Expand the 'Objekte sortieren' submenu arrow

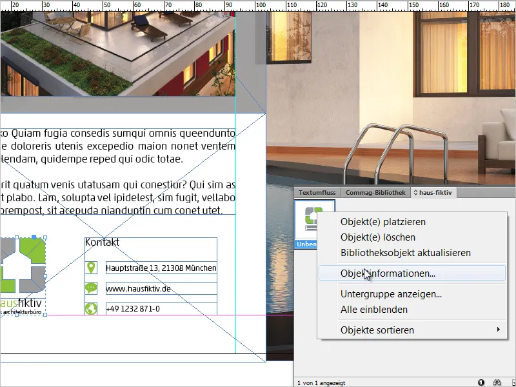(x=498, y=330)
